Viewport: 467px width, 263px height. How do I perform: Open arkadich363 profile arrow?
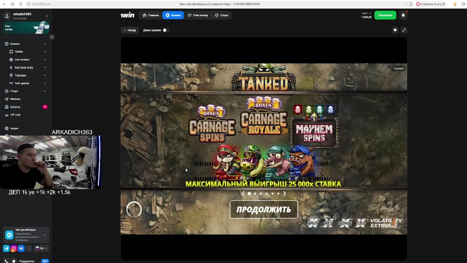click(47, 16)
